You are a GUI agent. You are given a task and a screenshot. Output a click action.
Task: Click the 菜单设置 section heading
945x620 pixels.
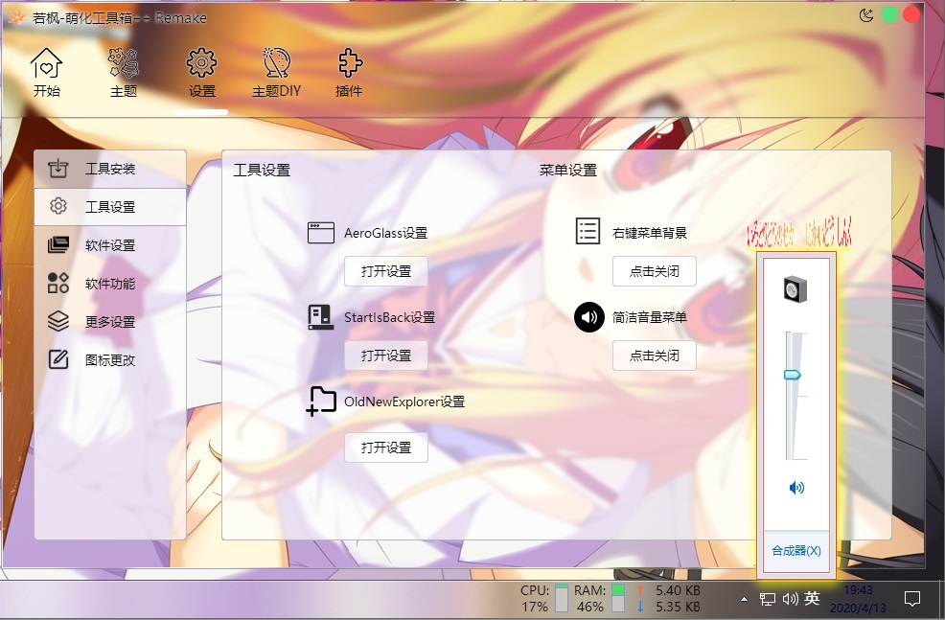567,171
